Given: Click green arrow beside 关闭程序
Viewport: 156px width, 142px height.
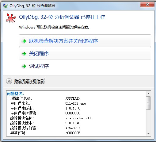Looking at the screenshot, I should tap(24, 54).
